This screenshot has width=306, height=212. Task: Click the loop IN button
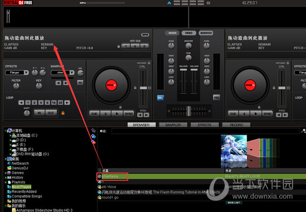(x=39, y=113)
